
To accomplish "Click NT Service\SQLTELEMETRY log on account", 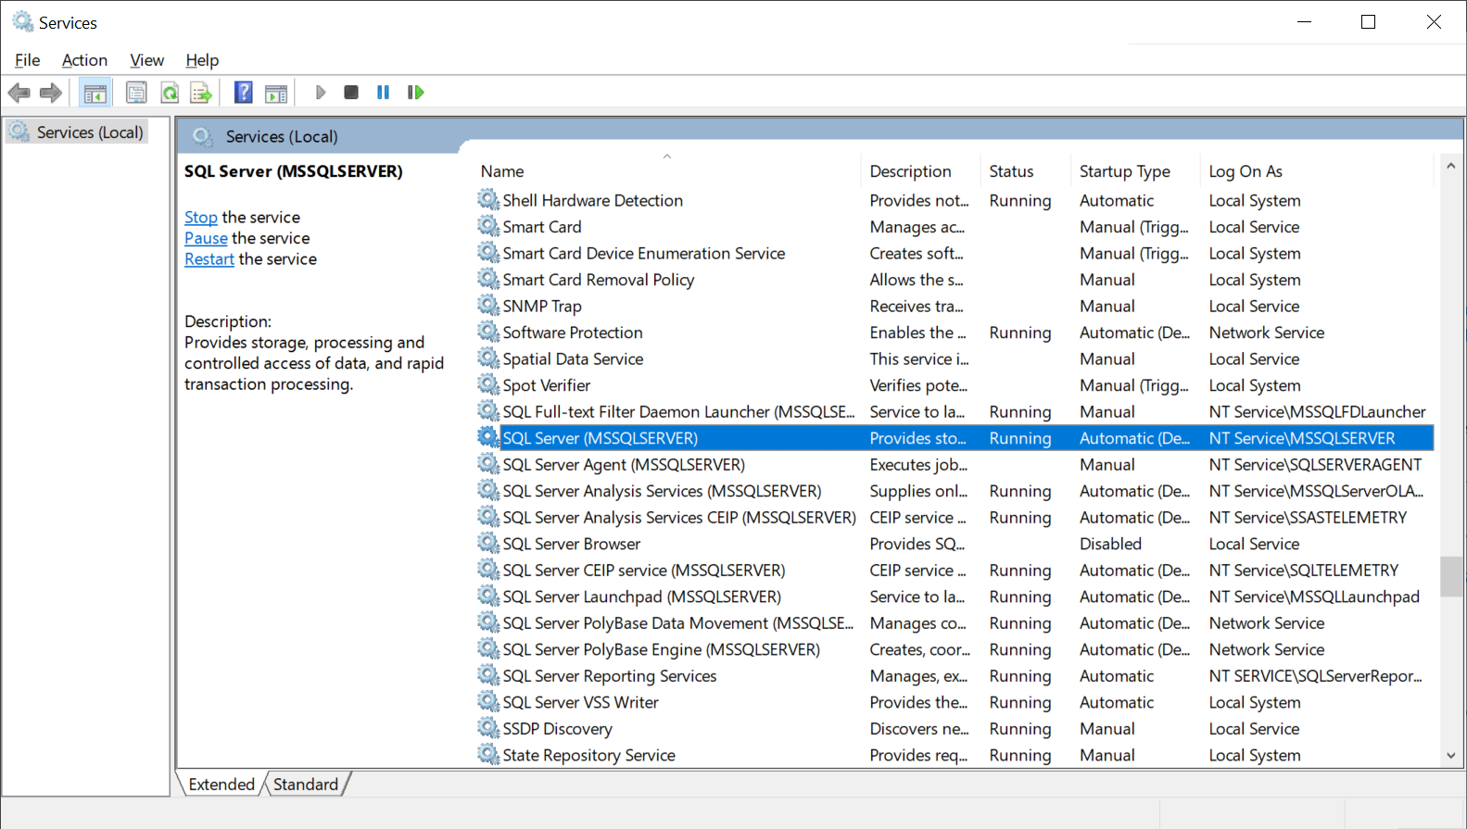I will [x=1304, y=570].
